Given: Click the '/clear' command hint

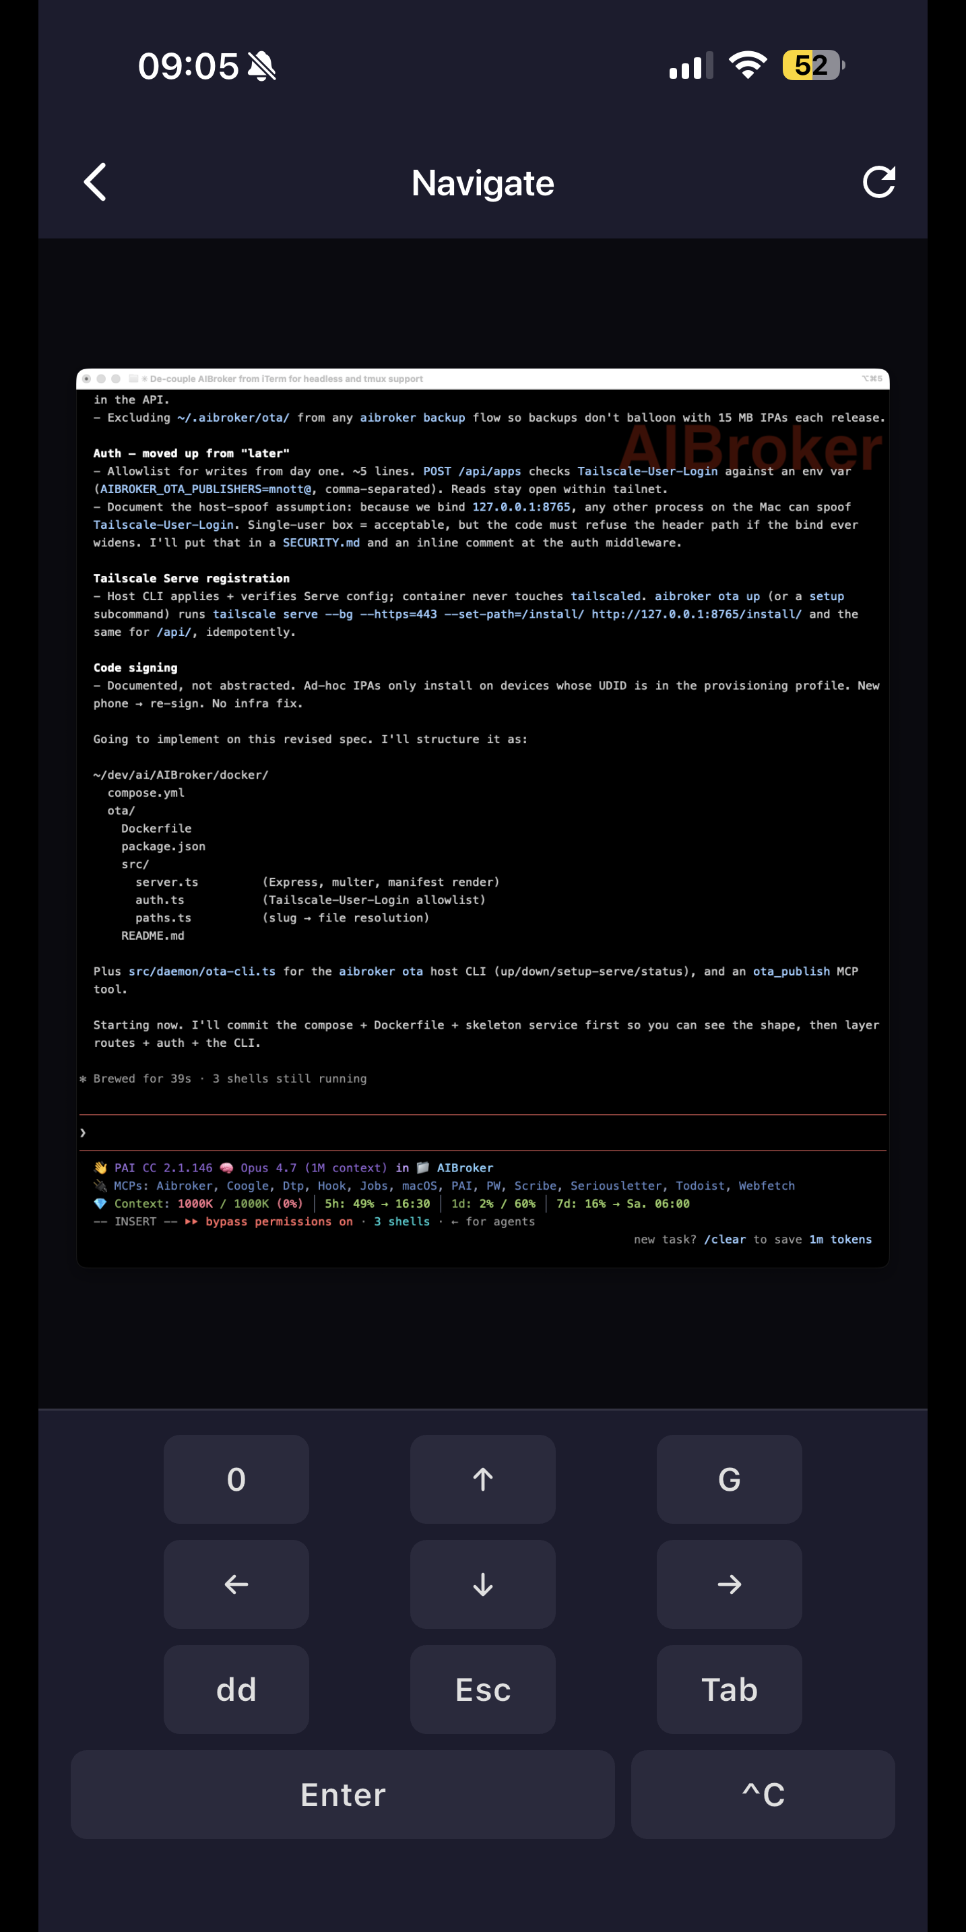Looking at the screenshot, I should click(x=725, y=1239).
